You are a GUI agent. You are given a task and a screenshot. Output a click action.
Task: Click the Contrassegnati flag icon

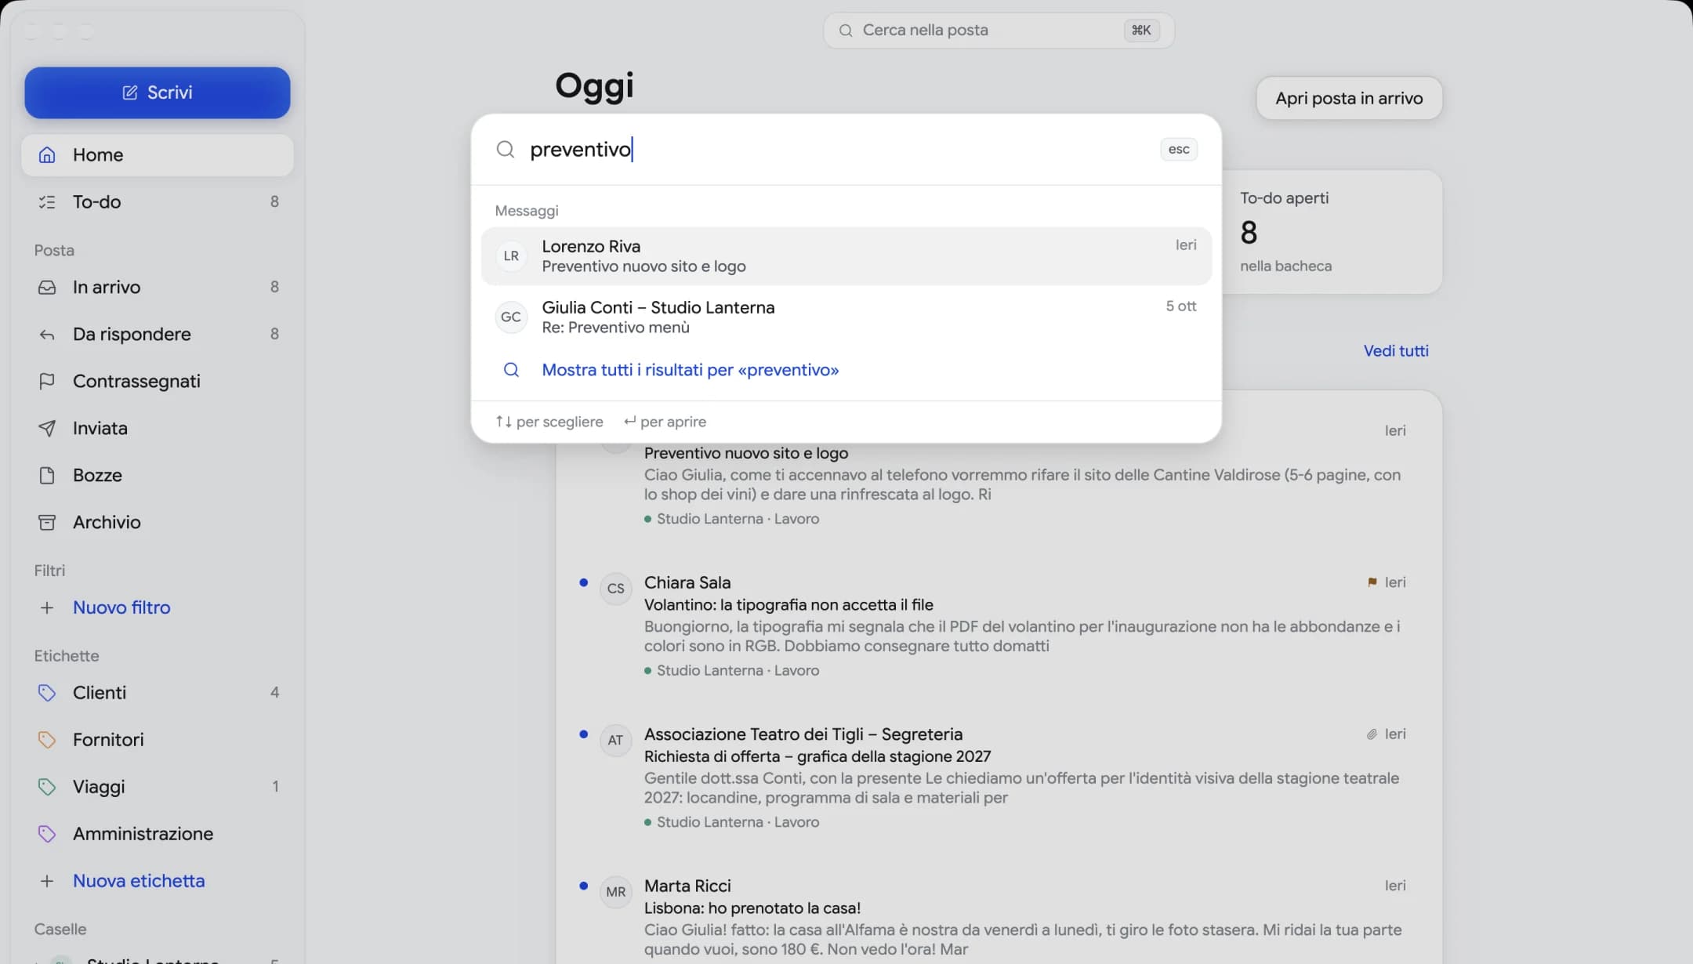47,381
